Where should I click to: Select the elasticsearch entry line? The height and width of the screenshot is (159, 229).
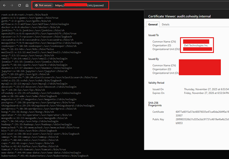click(x=49, y=78)
